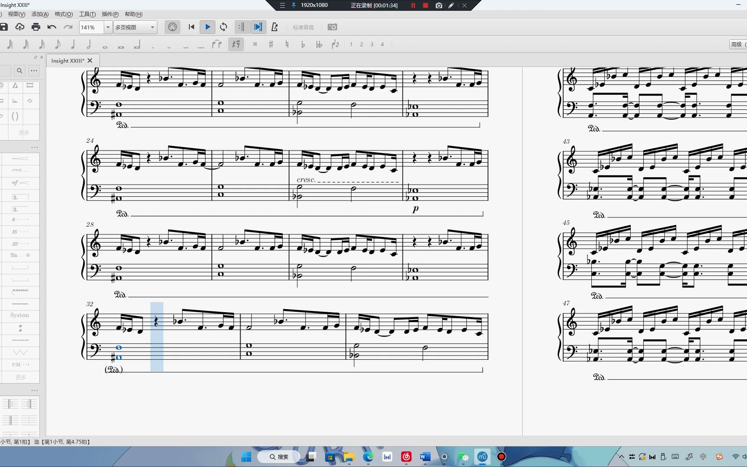Toggle metronome during playback
The width and height of the screenshot is (747, 467).
274,27
